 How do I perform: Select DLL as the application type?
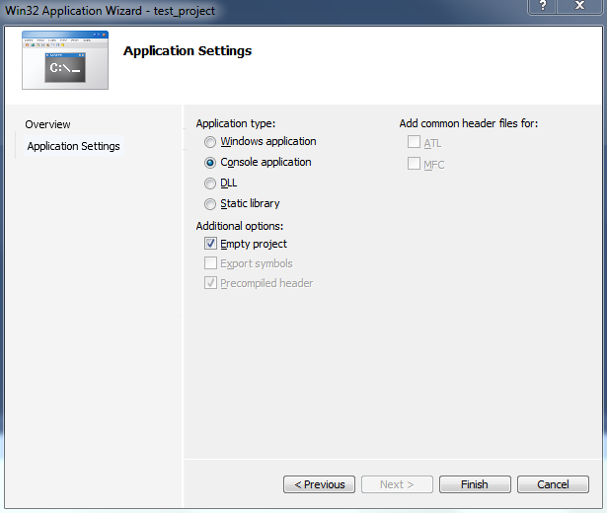(209, 183)
